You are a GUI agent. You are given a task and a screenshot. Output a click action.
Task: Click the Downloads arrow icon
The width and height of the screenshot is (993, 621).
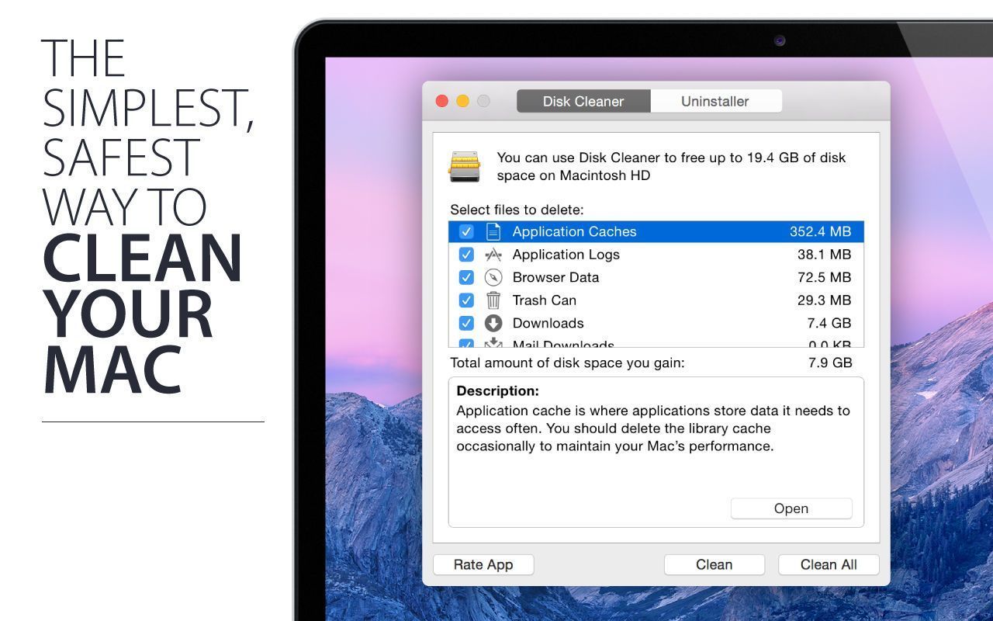tap(493, 323)
